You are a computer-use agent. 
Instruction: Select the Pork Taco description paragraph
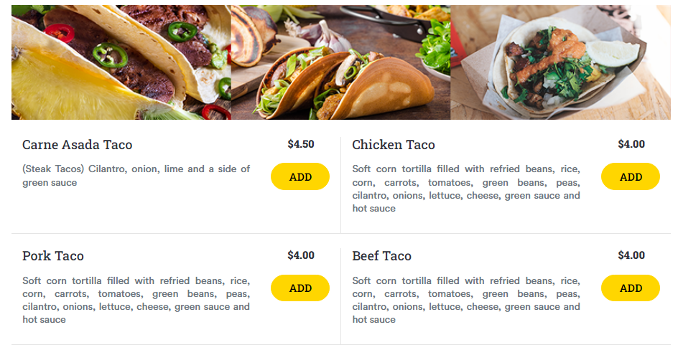[136, 300]
